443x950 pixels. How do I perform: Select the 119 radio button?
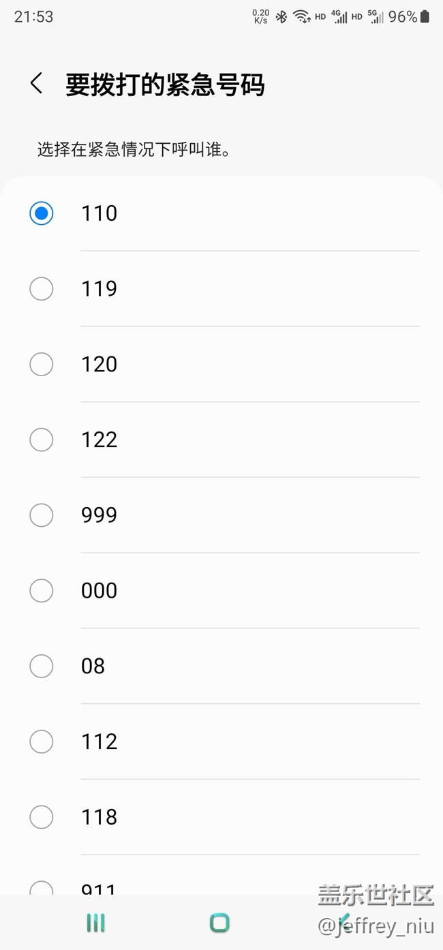point(42,289)
